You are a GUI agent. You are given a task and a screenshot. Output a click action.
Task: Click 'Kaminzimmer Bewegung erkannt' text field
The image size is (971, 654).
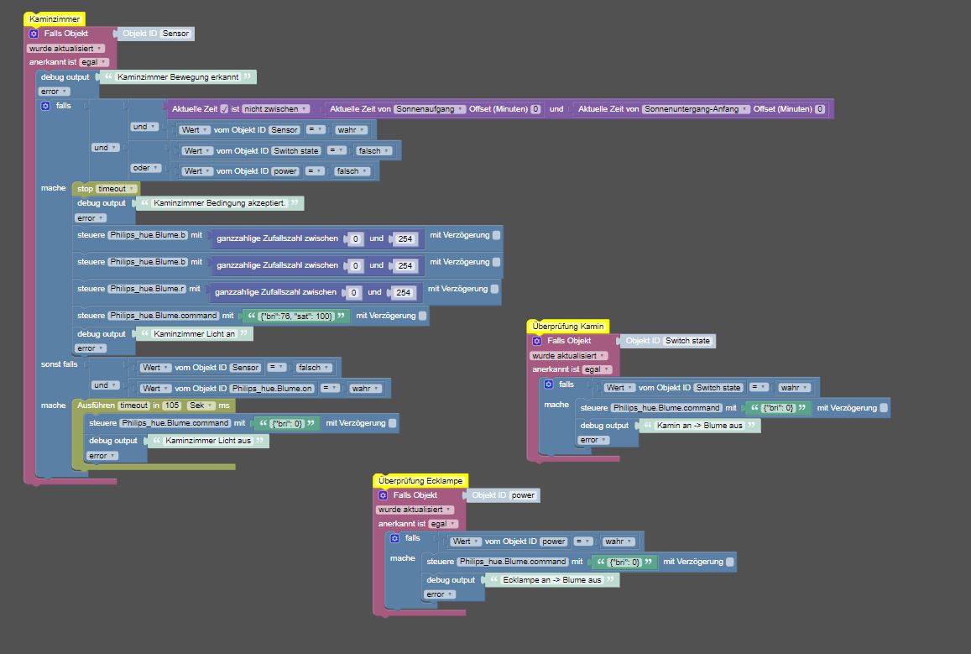click(178, 77)
